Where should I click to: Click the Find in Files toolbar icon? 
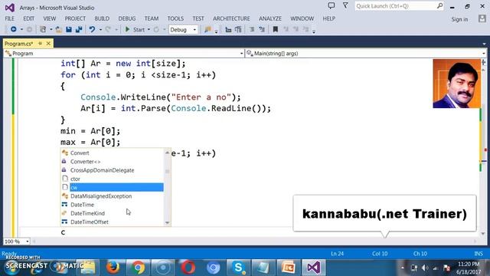pos(207,29)
